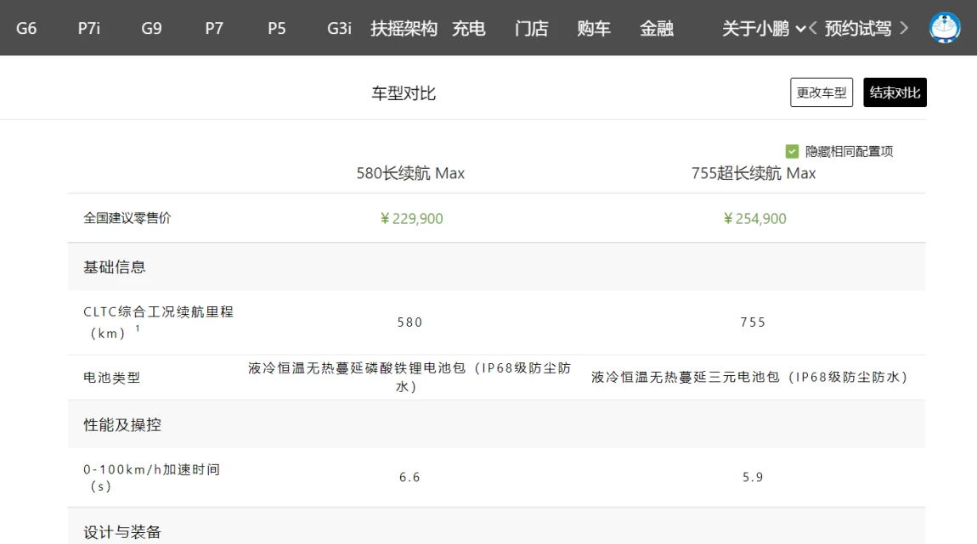
Task: Go to 扶摇架构 in navigation
Action: tap(404, 29)
